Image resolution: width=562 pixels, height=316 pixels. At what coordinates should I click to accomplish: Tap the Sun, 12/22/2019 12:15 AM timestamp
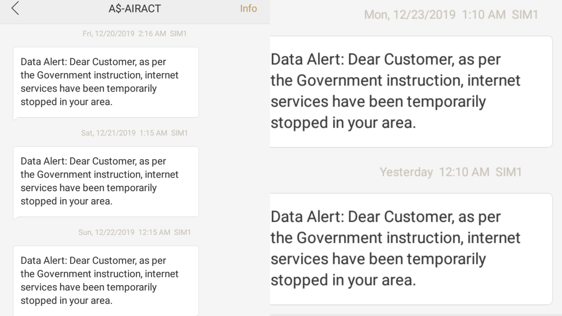[x=124, y=232]
